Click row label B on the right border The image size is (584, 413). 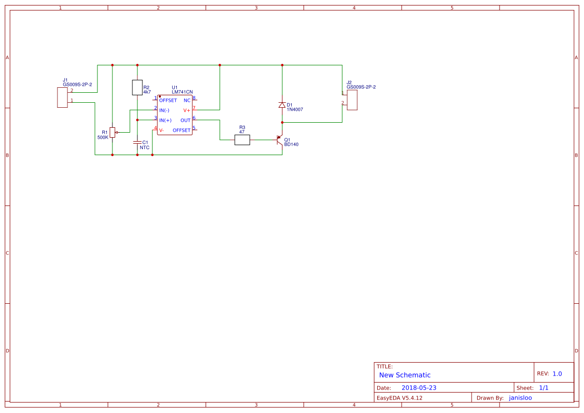(577, 156)
